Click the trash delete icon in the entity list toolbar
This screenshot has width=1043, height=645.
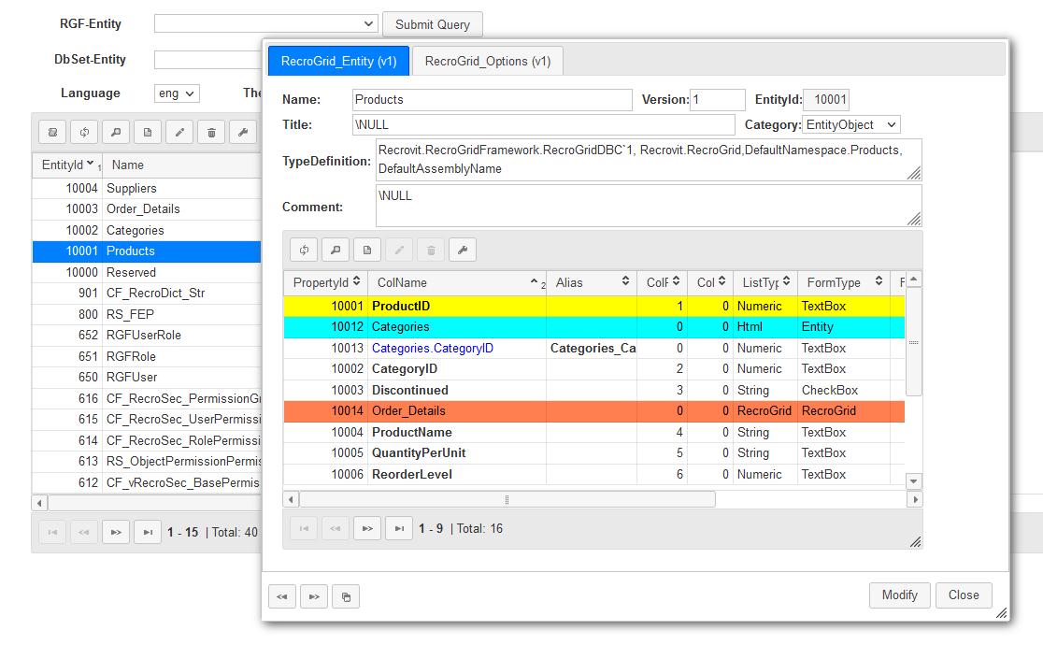[211, 133]
